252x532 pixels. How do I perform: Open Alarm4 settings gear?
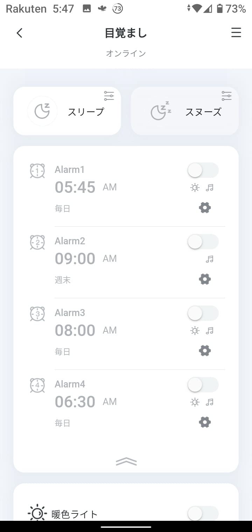(x=205, y=422)
